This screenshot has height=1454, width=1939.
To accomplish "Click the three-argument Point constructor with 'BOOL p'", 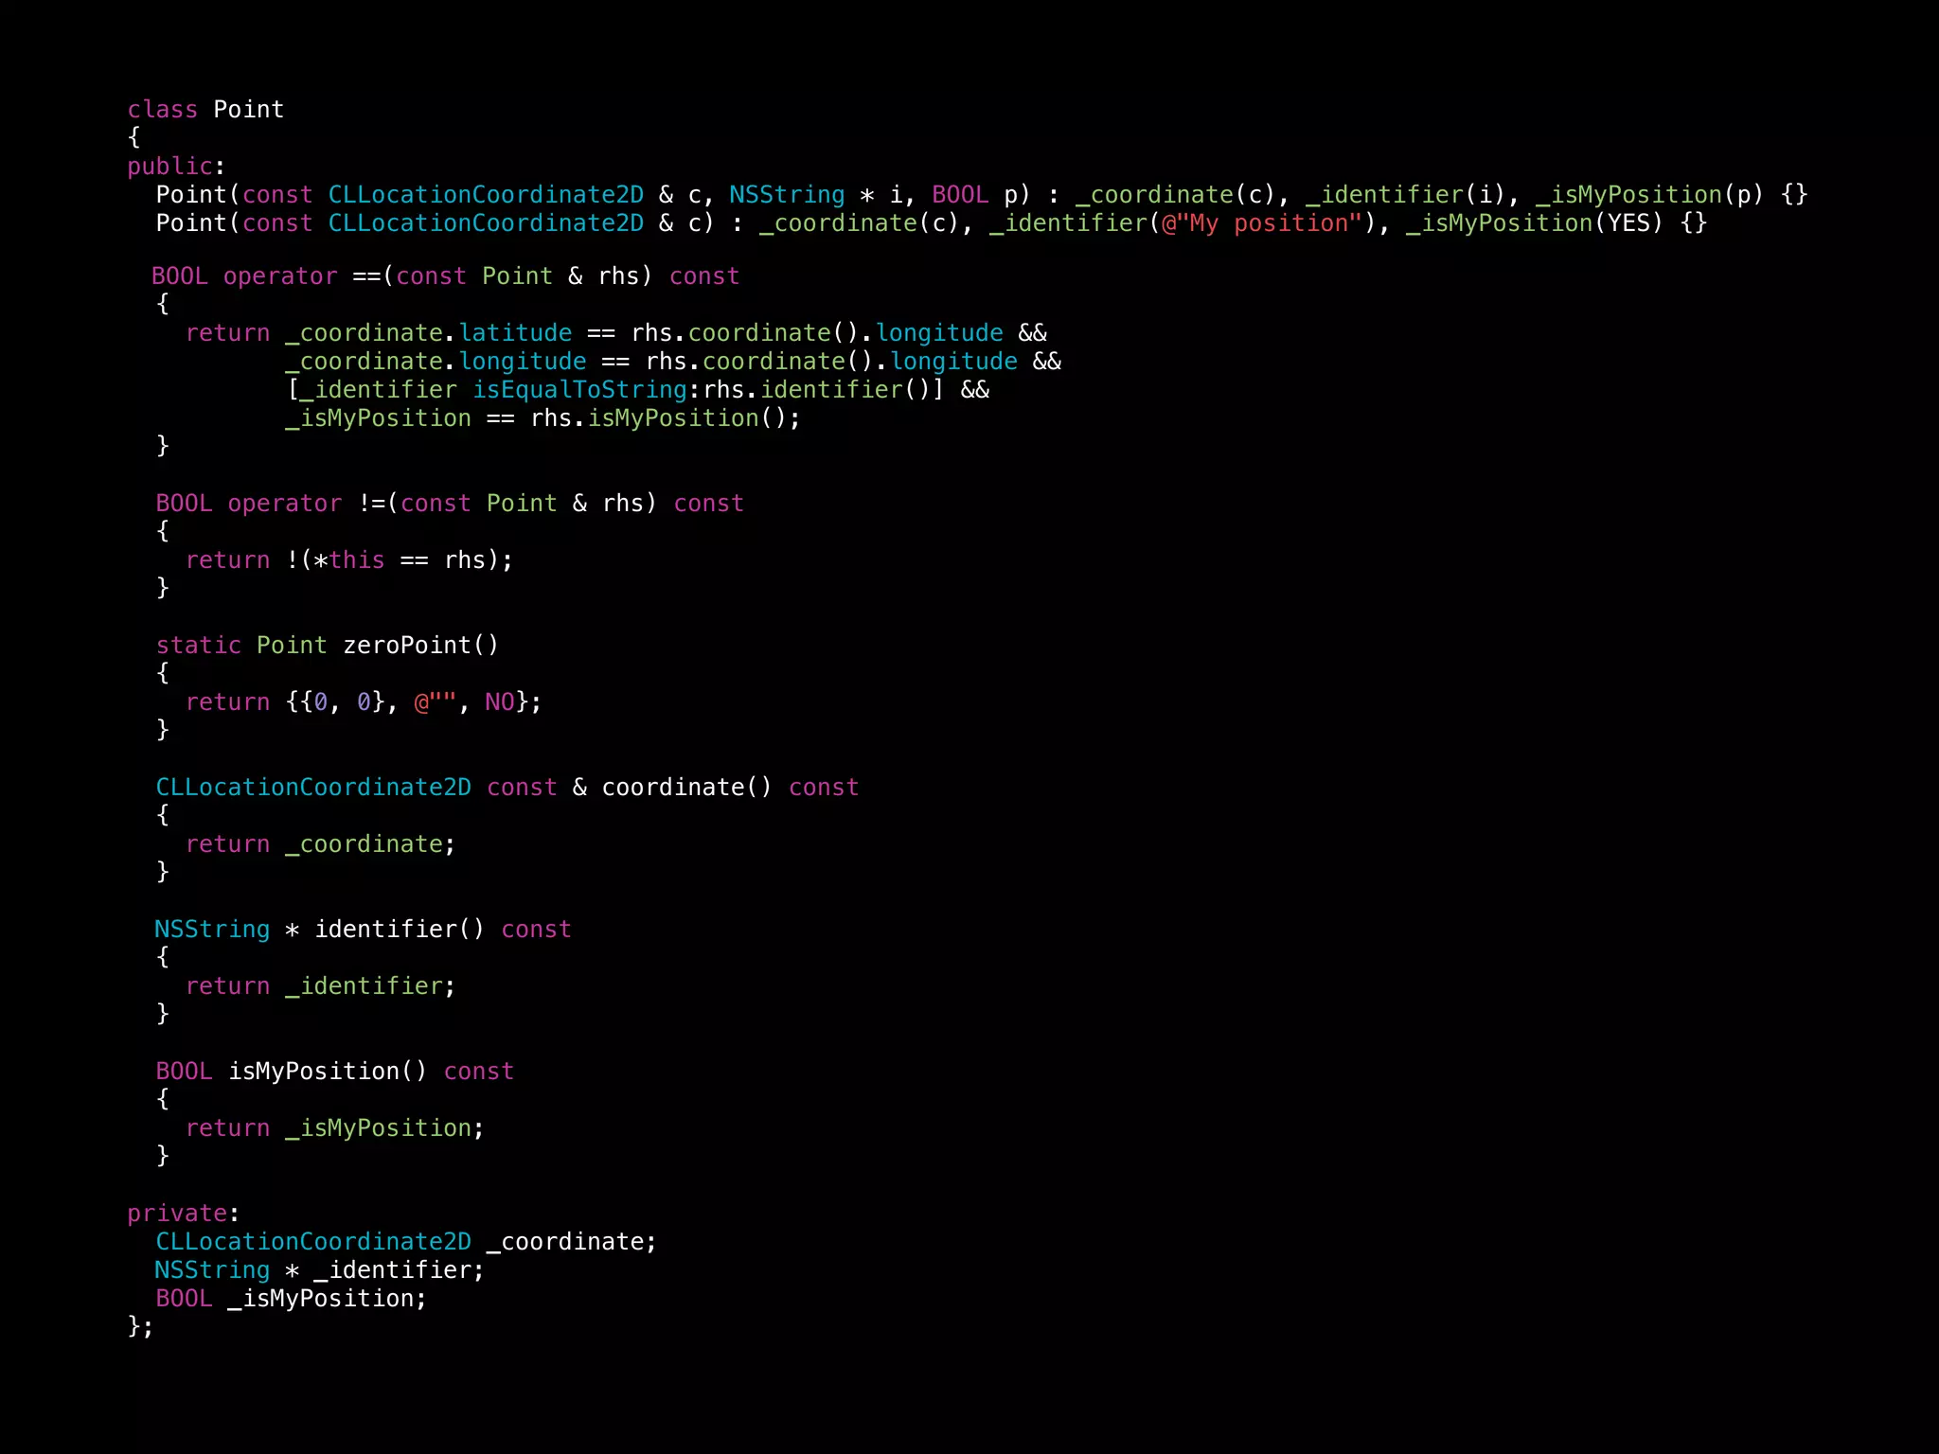I will [x=982, y=195].
